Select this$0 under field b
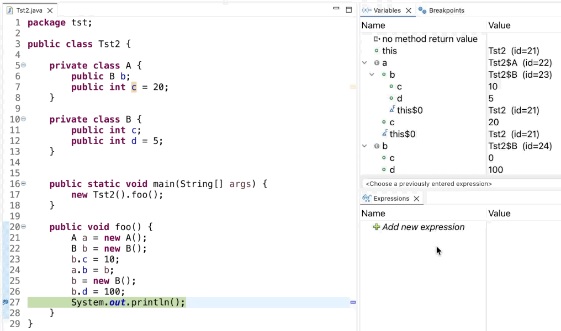Image resolution: width=561 pixels, height=331 pixels. tap(410, 110)
